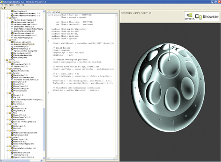Collapse the Shadows folder

click(x=7, y=18)
